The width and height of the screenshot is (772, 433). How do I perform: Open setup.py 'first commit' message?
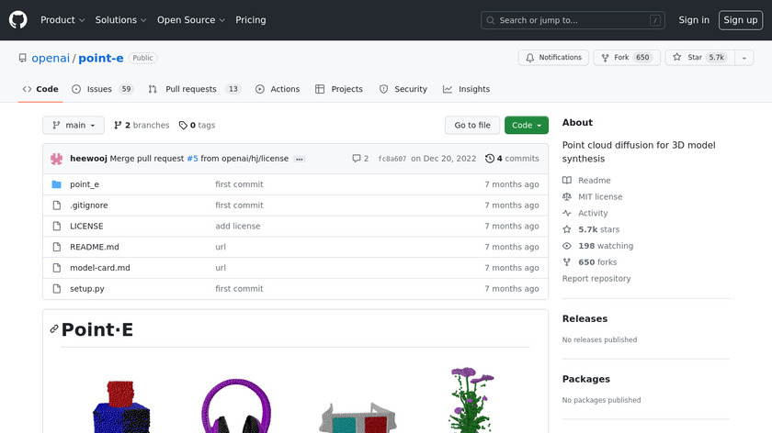(239, 289)
